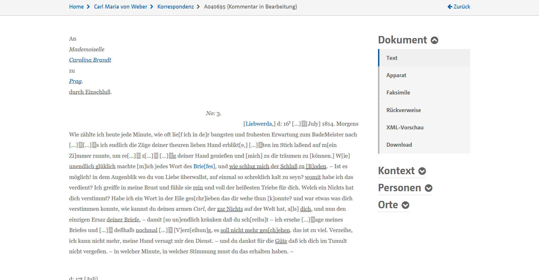Click chevron after Carl Maria von Weber

coord(152,7)
